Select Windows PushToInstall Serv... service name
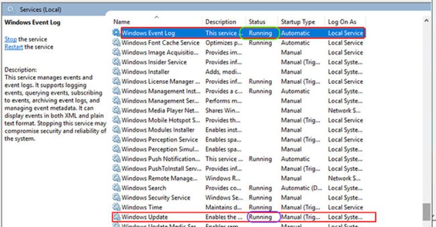The width and height of the screenshot is (436, 227). click(162, 169)
